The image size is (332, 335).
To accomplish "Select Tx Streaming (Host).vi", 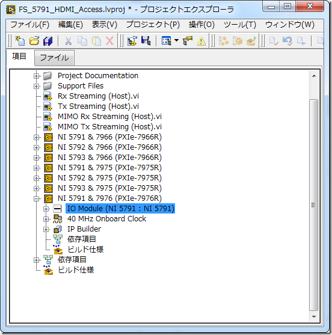I will [x=98, y=106].
